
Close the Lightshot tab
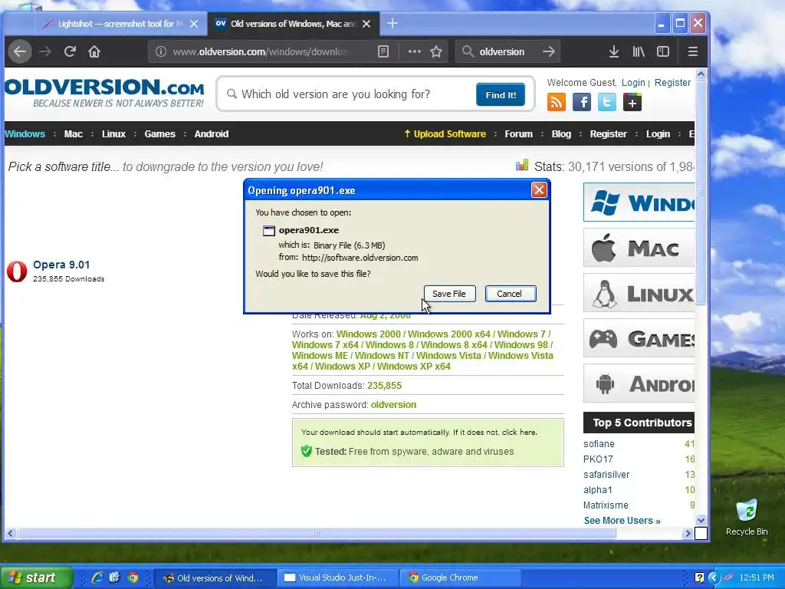point(194,24)
